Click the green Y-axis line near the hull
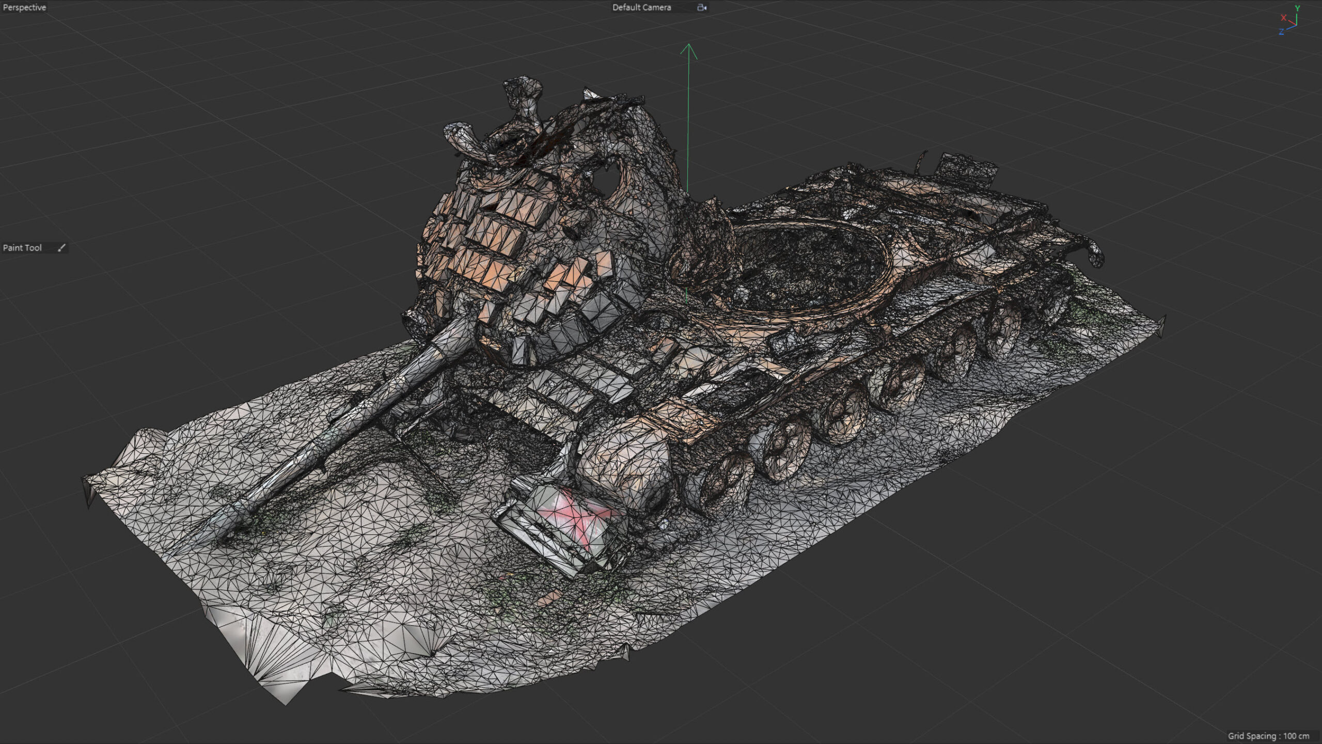Viewport: 1322px width, 744px height. tap(688, 155)
